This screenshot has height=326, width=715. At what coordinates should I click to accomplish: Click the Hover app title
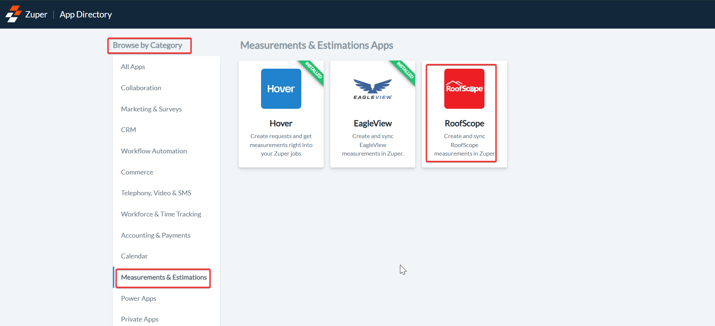(x=281, y=123)
